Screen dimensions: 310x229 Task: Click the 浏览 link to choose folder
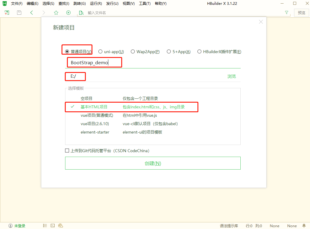(231, 76)
